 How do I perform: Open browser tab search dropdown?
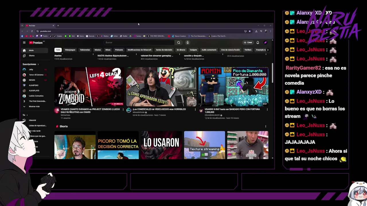click(x=22, y=25)
